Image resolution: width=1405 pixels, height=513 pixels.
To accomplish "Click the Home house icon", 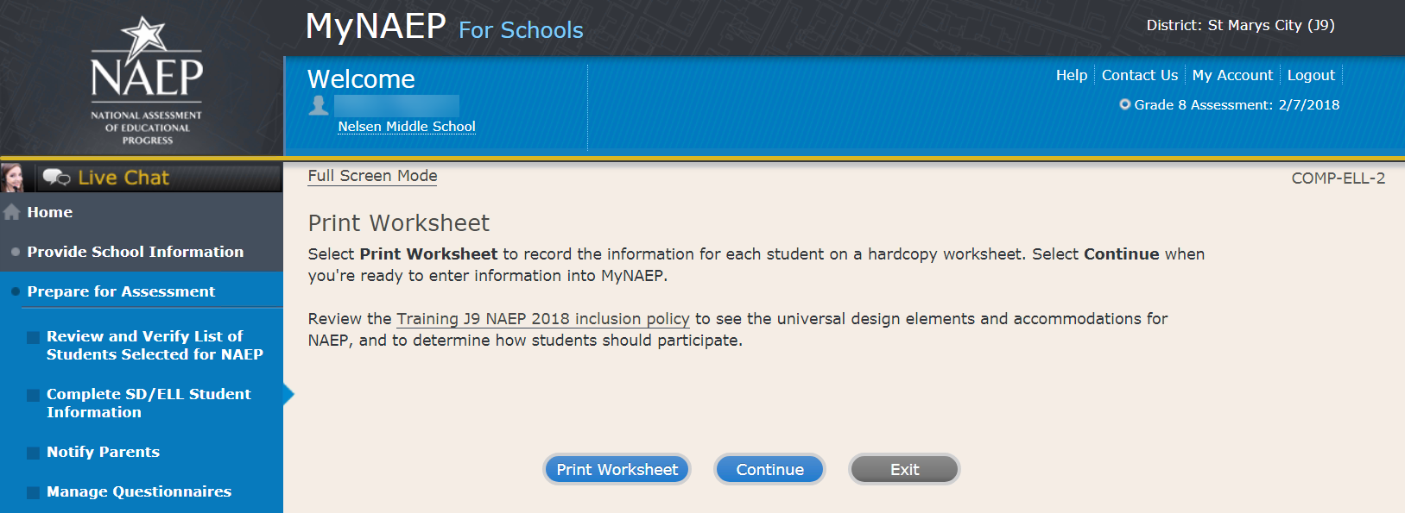I will [12, 212].
